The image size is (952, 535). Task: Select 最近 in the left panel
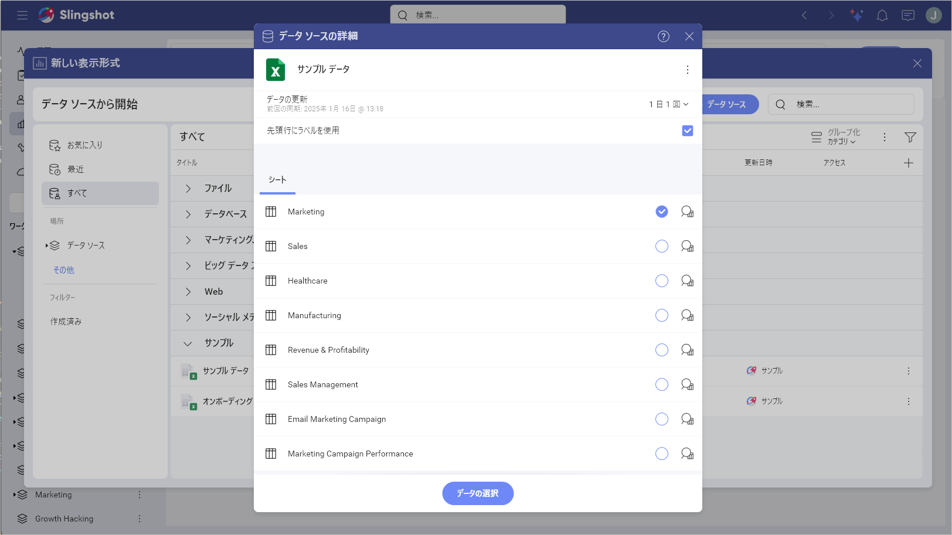100,169
